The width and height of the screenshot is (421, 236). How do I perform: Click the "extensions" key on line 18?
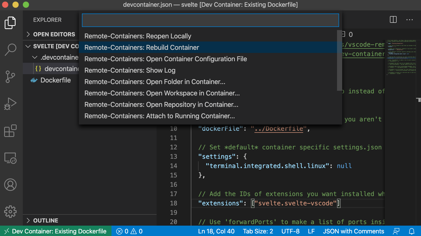tap(220, 203)
